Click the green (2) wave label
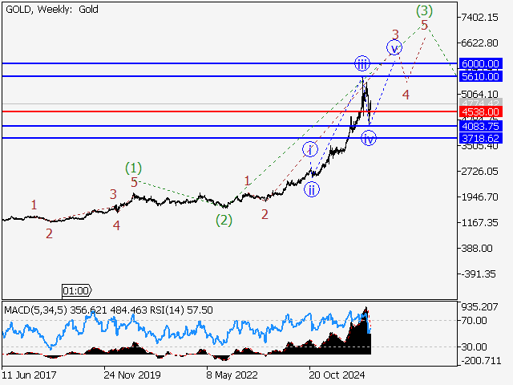 pos(224,220)
